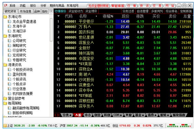Sort by the 涨幅% column header
This screenshot has height=132, width=196.
(x=108, y=16)
